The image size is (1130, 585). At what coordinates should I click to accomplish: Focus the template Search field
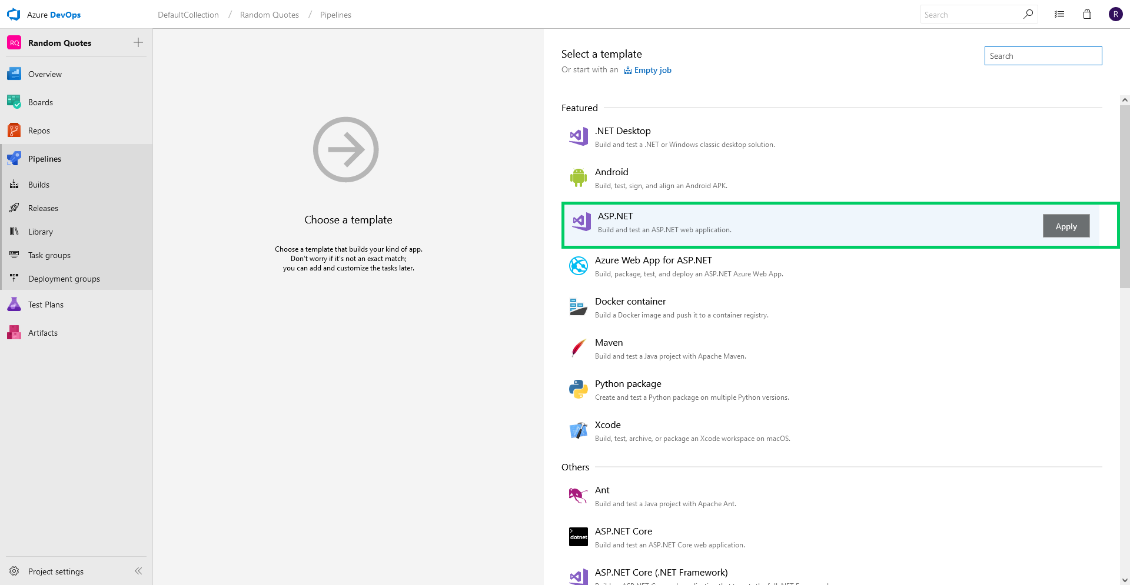[x=1043, y=56]
